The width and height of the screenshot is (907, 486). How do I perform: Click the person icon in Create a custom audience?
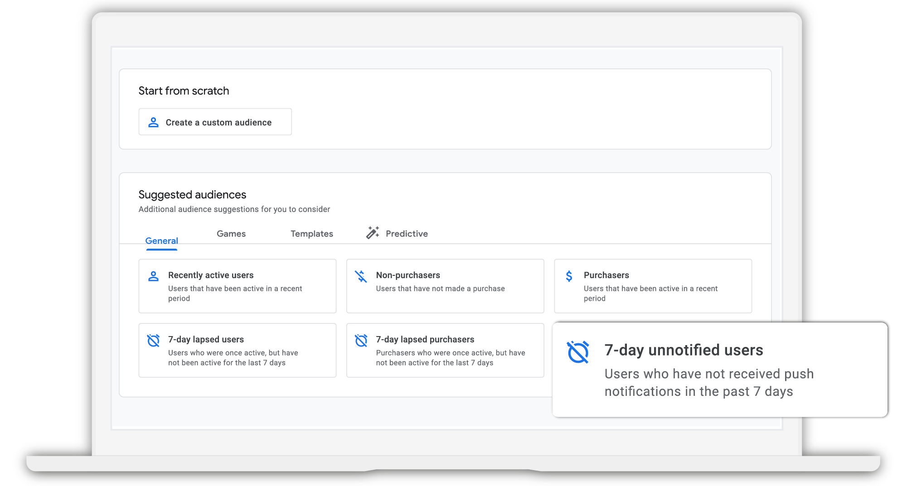(153, 122)
